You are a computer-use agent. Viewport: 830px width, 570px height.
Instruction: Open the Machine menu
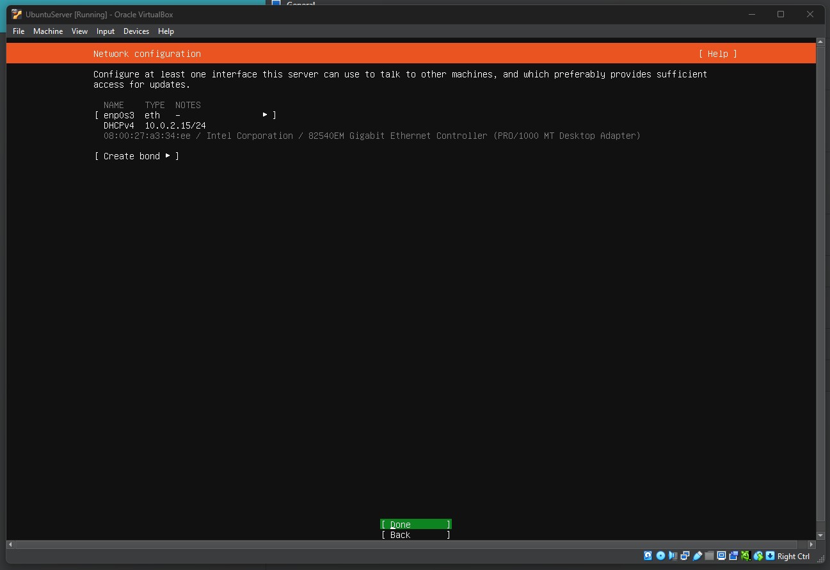pyautogui.click(x=48, y=31)
